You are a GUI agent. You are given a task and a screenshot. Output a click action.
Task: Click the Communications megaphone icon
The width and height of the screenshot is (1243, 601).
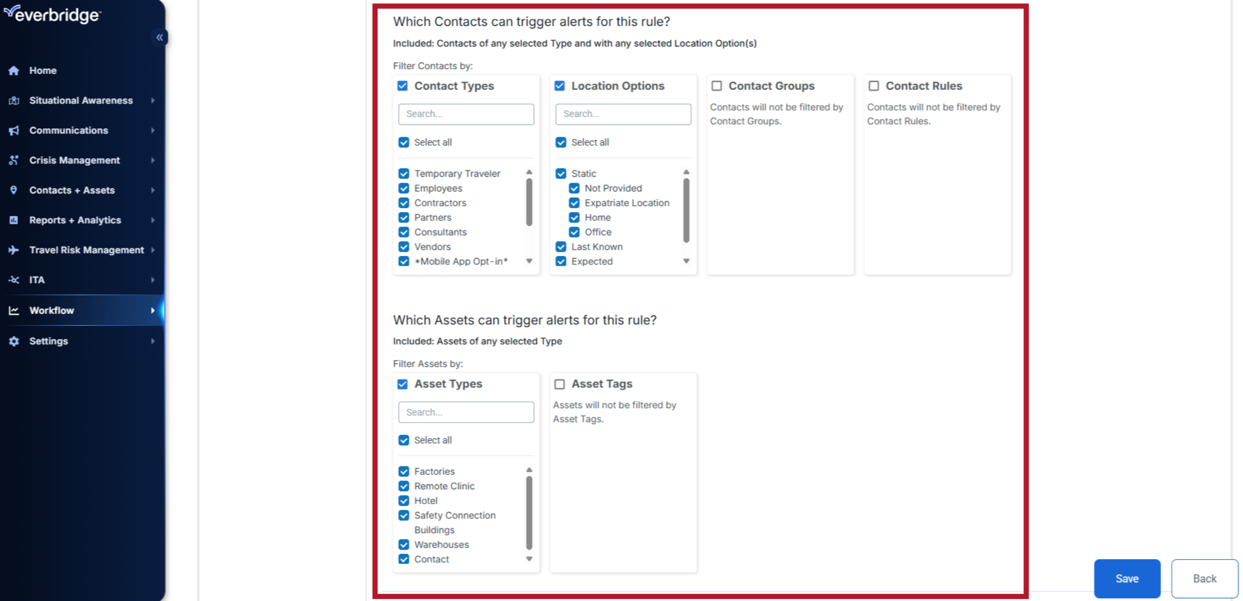click(x=14, y=130)
